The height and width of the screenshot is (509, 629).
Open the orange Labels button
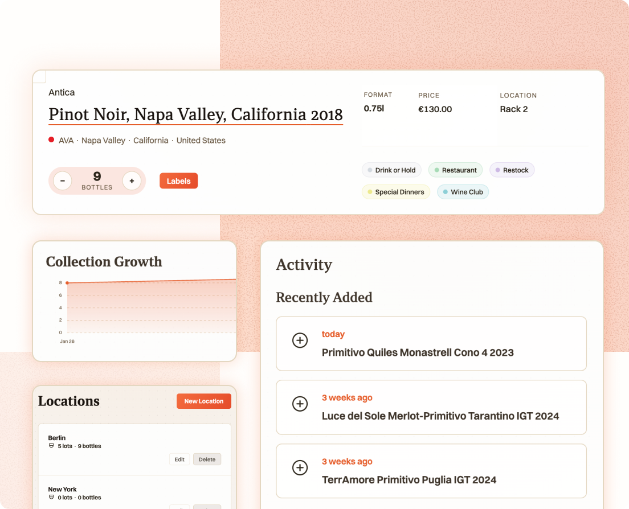coord(178,181)
